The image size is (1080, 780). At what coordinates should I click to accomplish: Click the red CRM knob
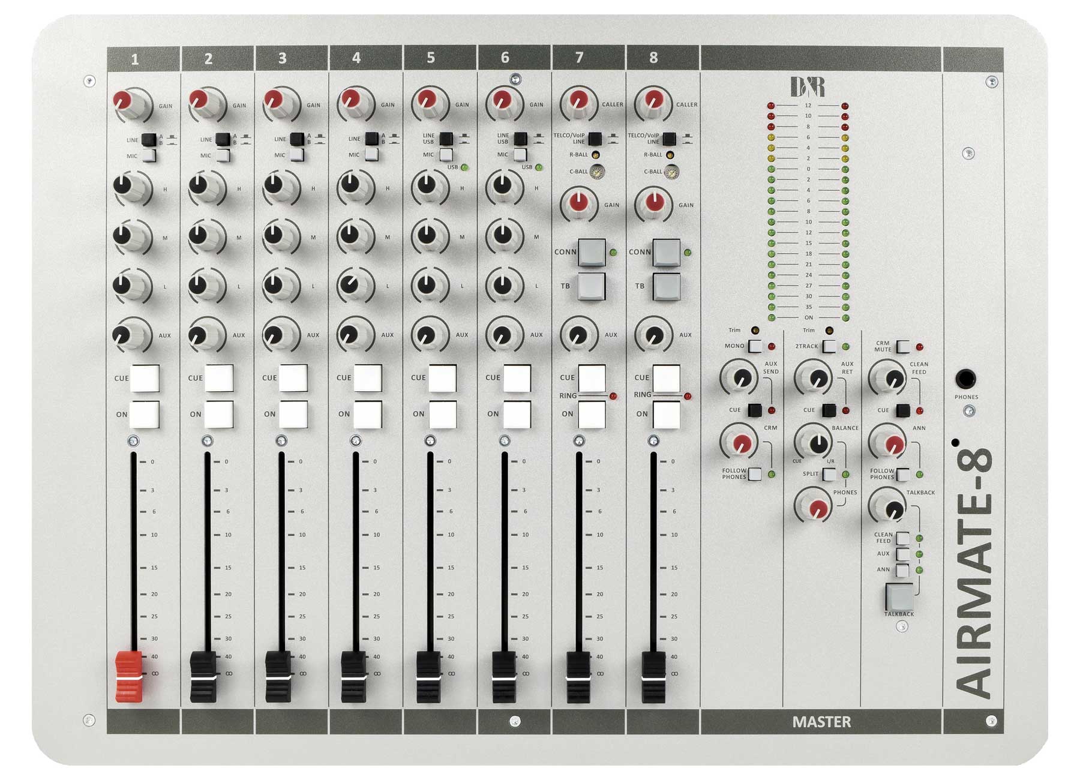point(739,442)
